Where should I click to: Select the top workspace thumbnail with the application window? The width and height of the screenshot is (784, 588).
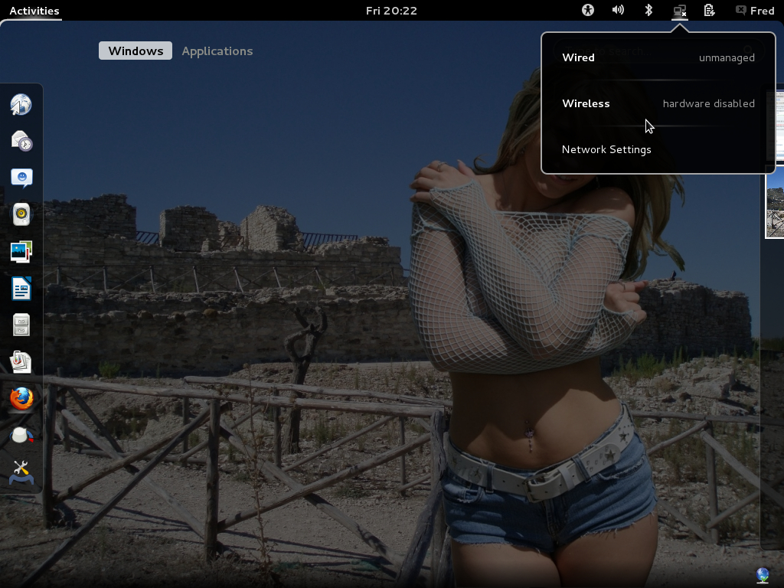[779, 125]
